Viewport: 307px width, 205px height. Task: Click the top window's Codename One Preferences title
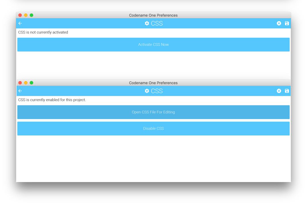[x=153, y=15]
